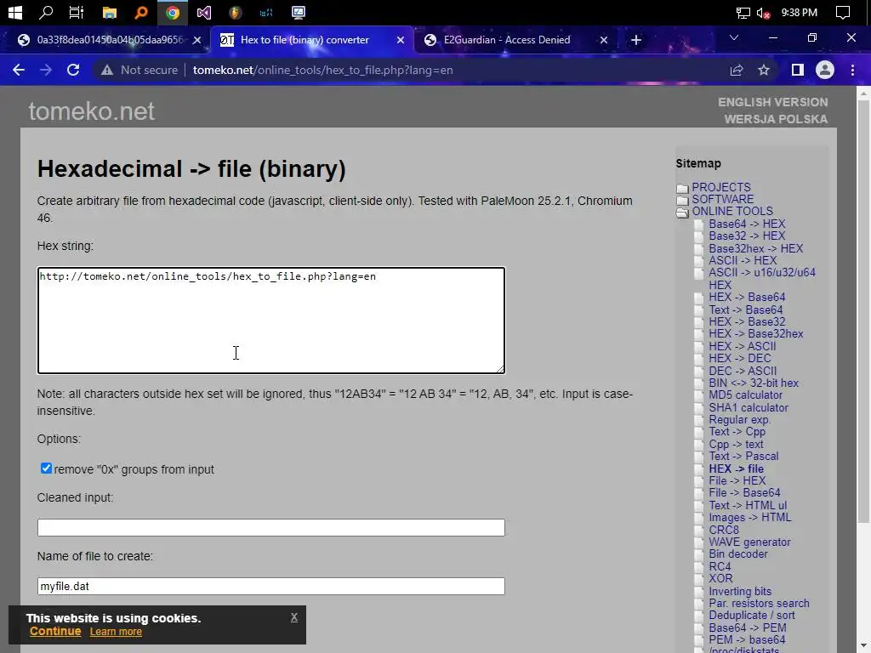
Task: Open the remote desktop monitor app in taskbar
Action: 299,12
